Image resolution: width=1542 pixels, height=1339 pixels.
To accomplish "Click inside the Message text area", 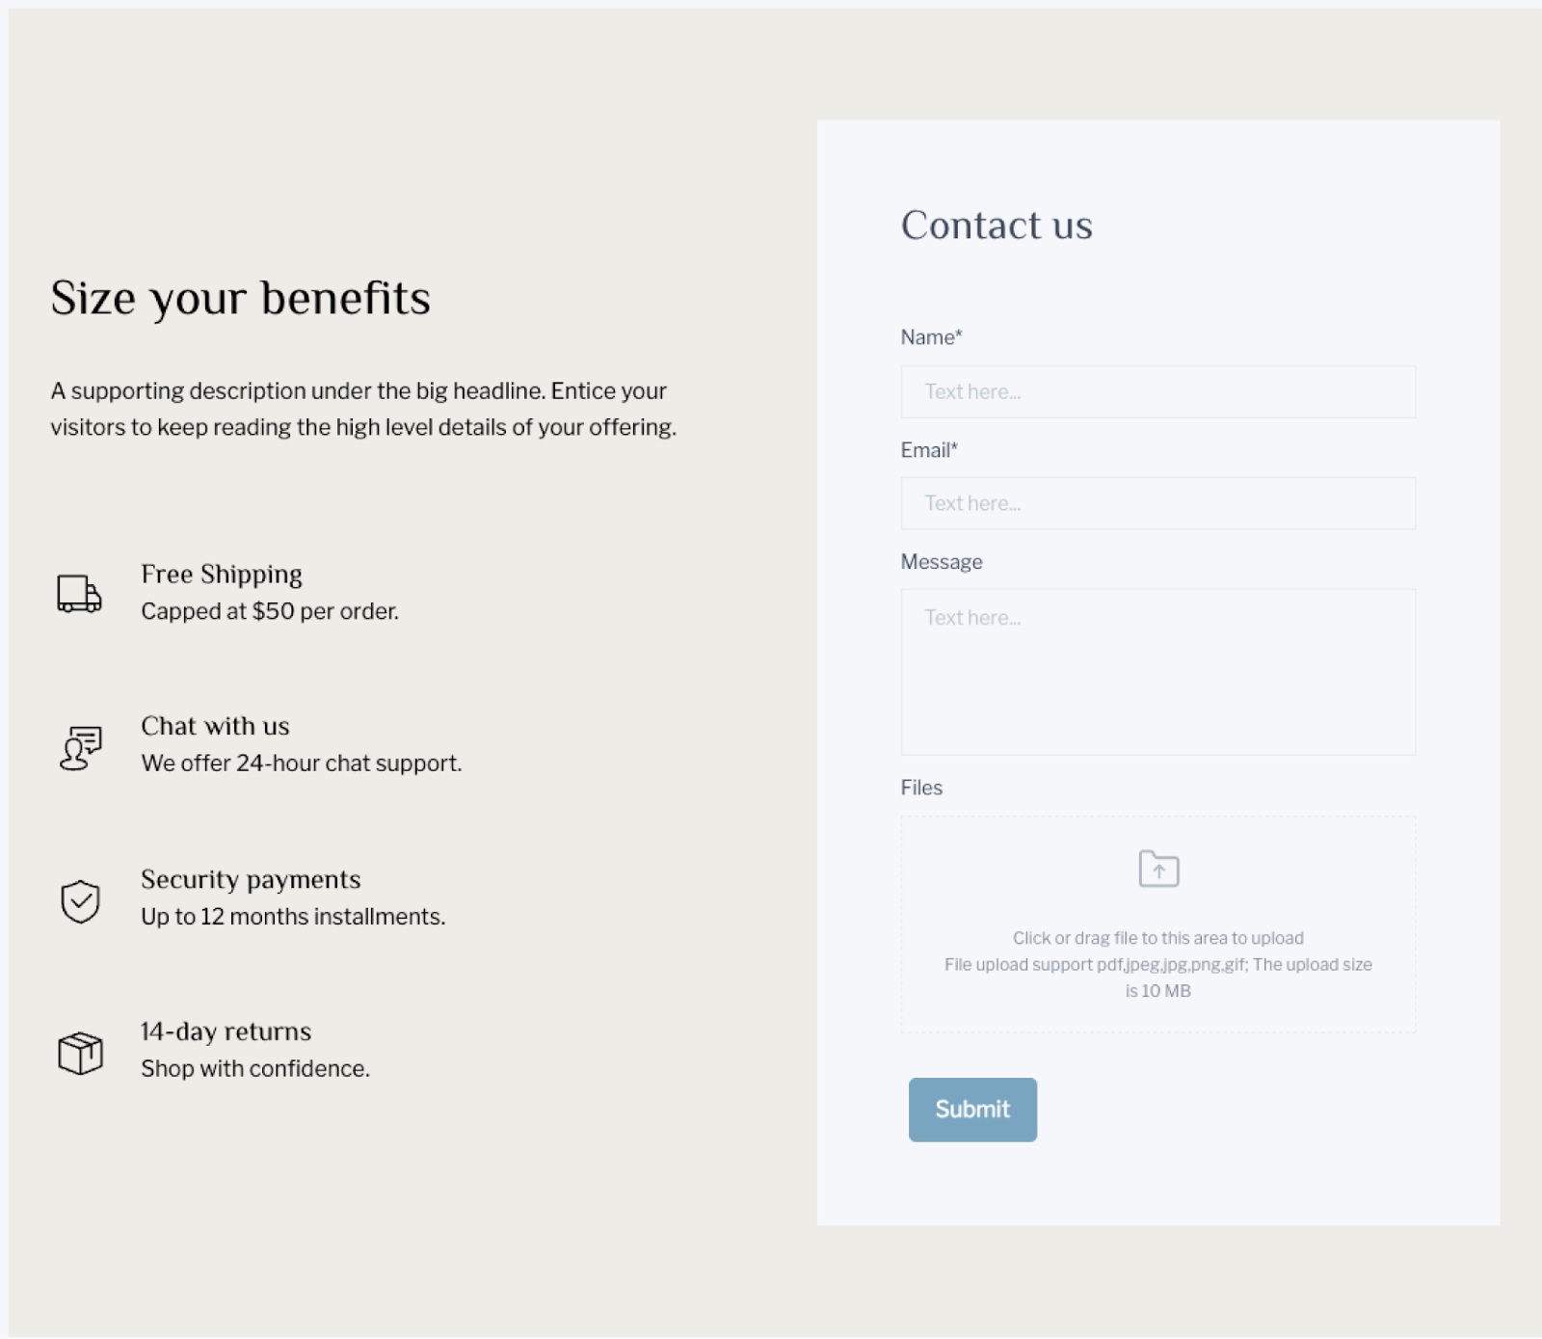I will [1157, 672].
